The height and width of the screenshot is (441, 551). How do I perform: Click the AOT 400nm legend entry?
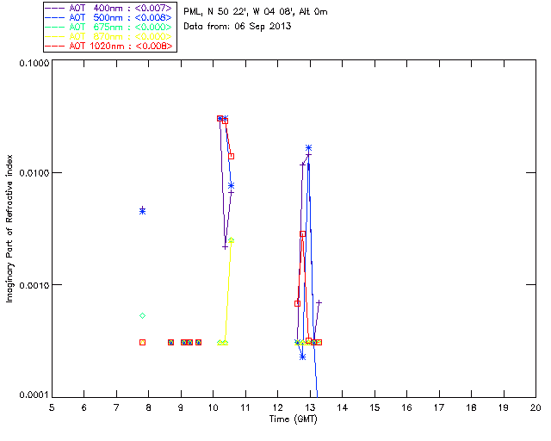[109, 8]
